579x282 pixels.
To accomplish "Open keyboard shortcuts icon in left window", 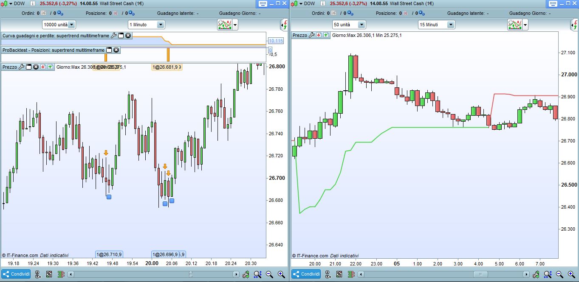I will tap(263, 3).
